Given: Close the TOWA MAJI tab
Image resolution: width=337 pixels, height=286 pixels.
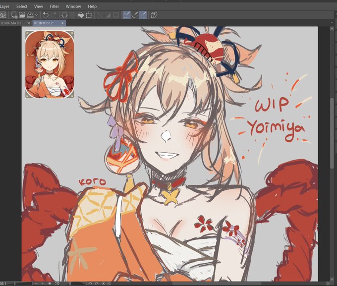Looking at the screenshot, I should [29, 23].
